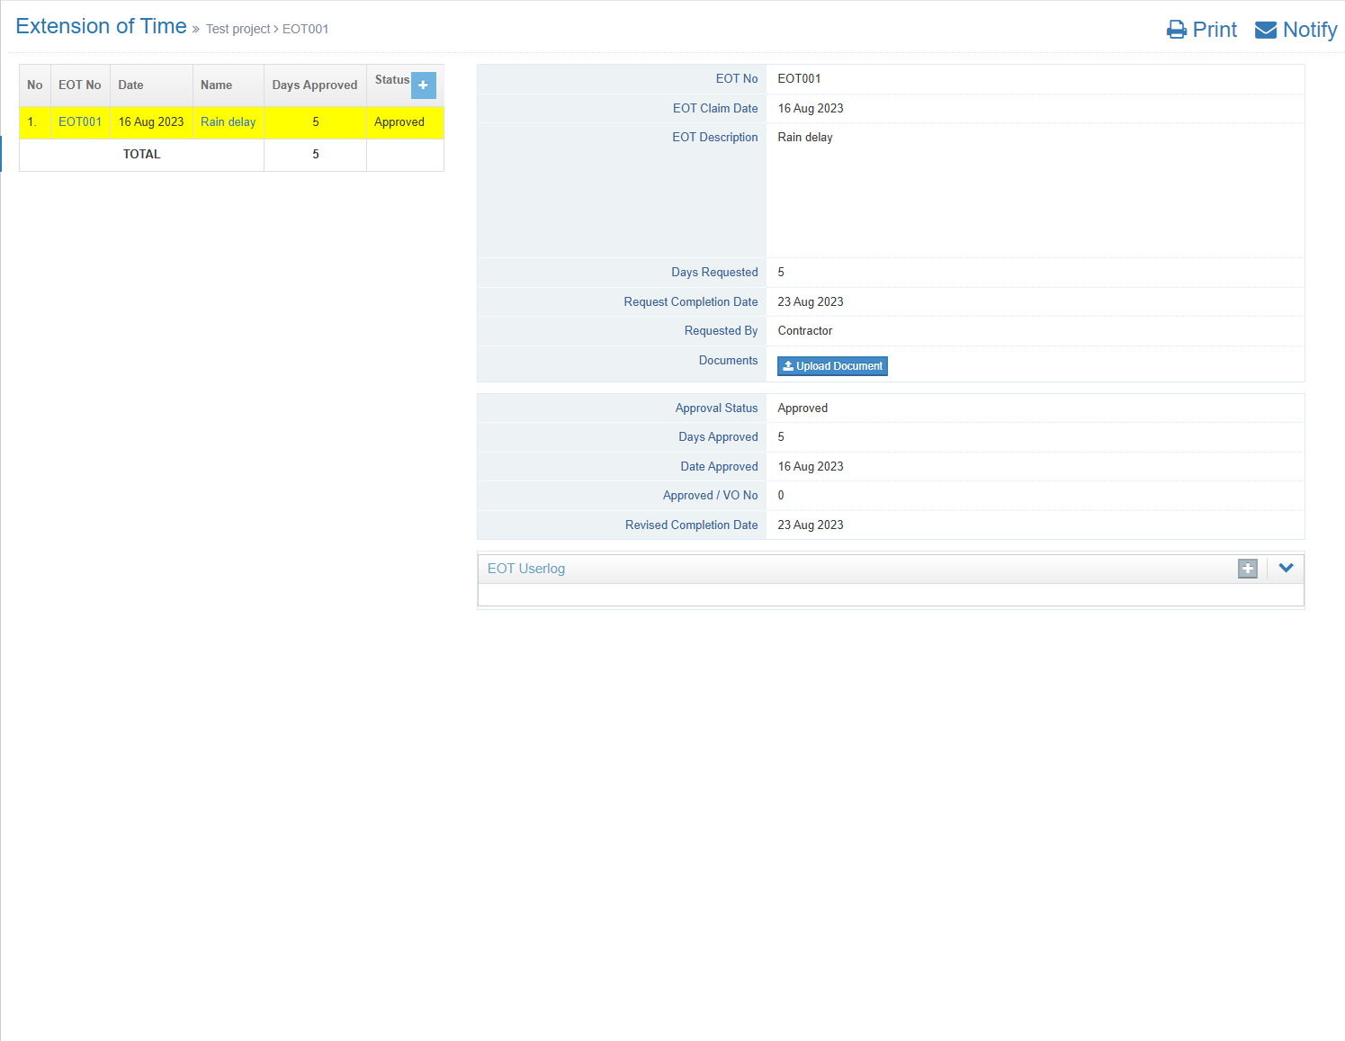Click the Print printer icon
Viewport: 1345px width, 1041px height.
(1176, 30)
